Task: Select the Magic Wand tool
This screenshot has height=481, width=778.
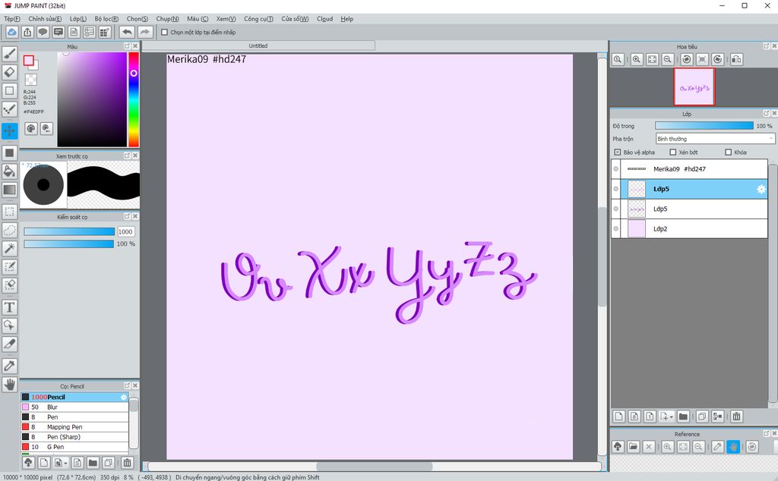Action: pos(9,248)
